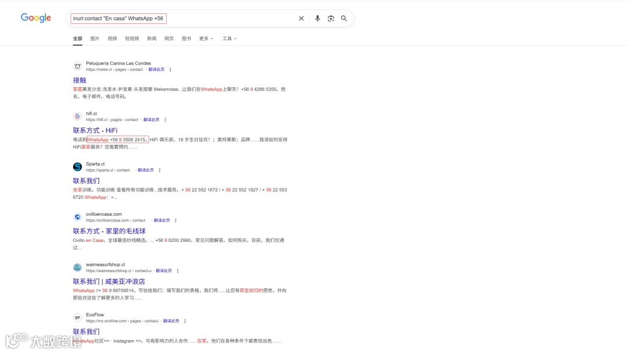Click the https://sparta.cl › contact URL
Screen dimensions: 629x353
[x=108, y=170]
